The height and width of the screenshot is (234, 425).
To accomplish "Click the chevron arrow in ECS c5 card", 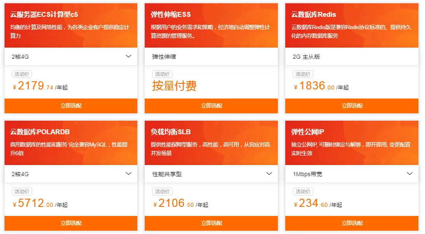I will (x=129, y=56).
